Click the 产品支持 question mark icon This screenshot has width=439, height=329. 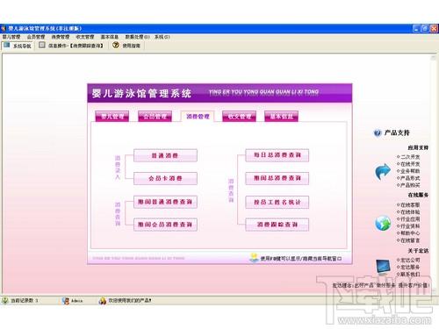point(378,133)
